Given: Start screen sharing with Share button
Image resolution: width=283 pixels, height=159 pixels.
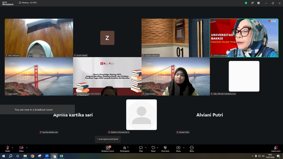Looking at the screenshot, I should coord(178,149).
